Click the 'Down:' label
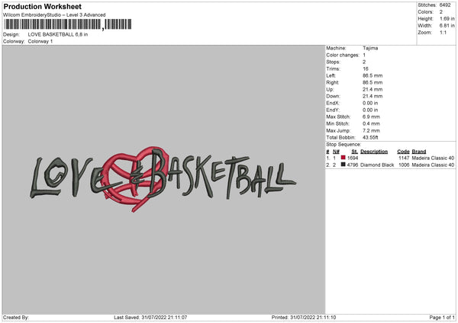The width and height of the screenshot is (458, 323). [x=334, y=96]
